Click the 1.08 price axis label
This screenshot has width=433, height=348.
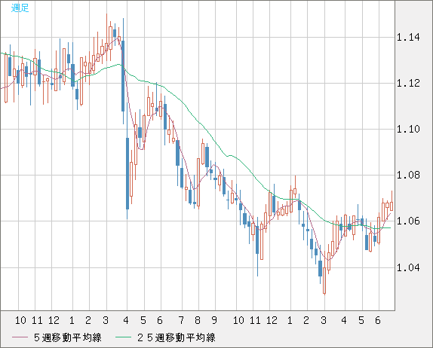coord(408,175)
